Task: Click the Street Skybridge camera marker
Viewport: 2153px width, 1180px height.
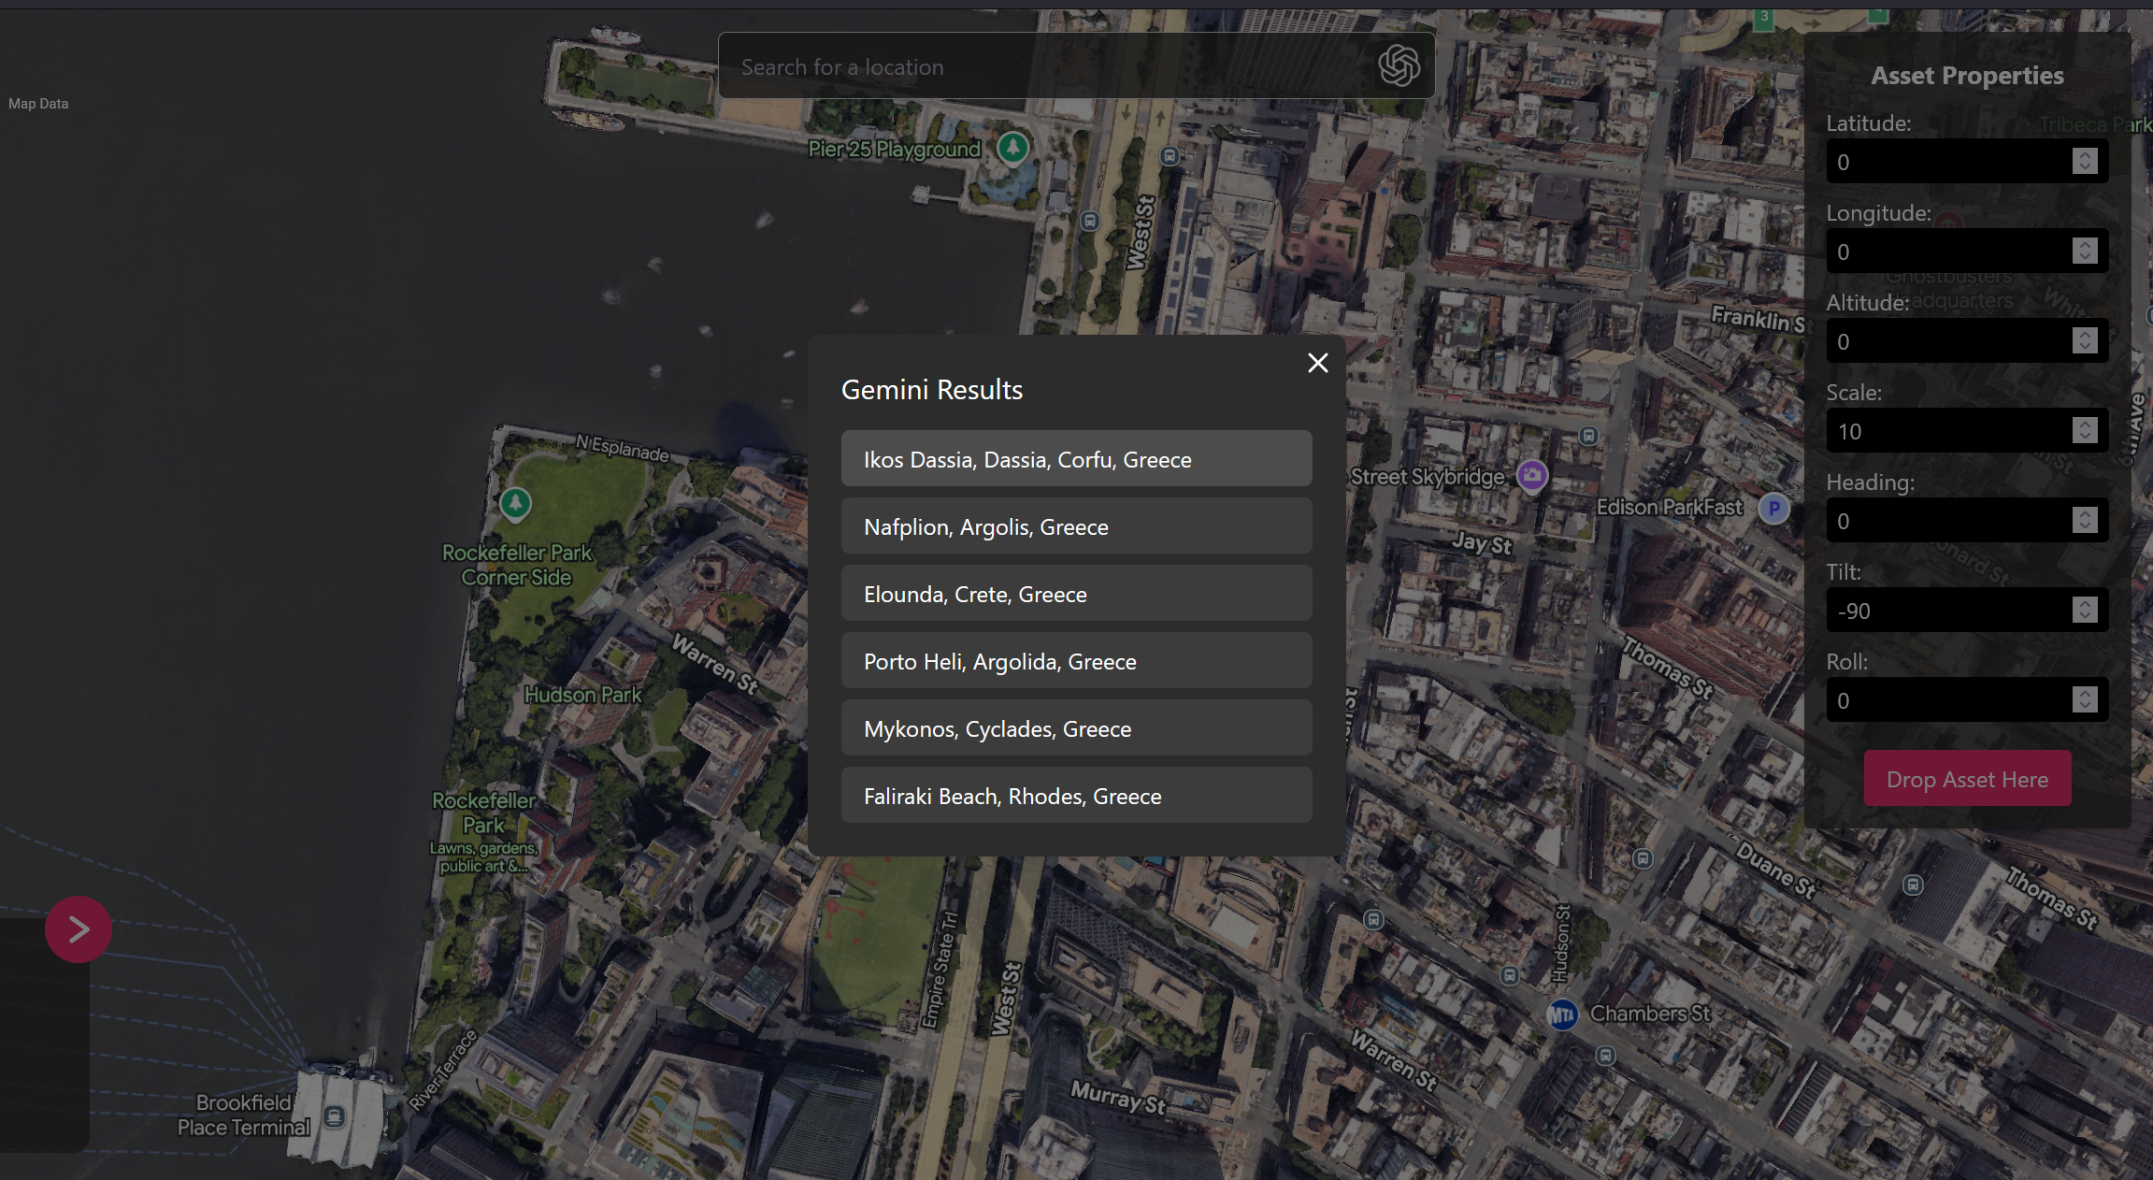Action: click(1531, 475)
